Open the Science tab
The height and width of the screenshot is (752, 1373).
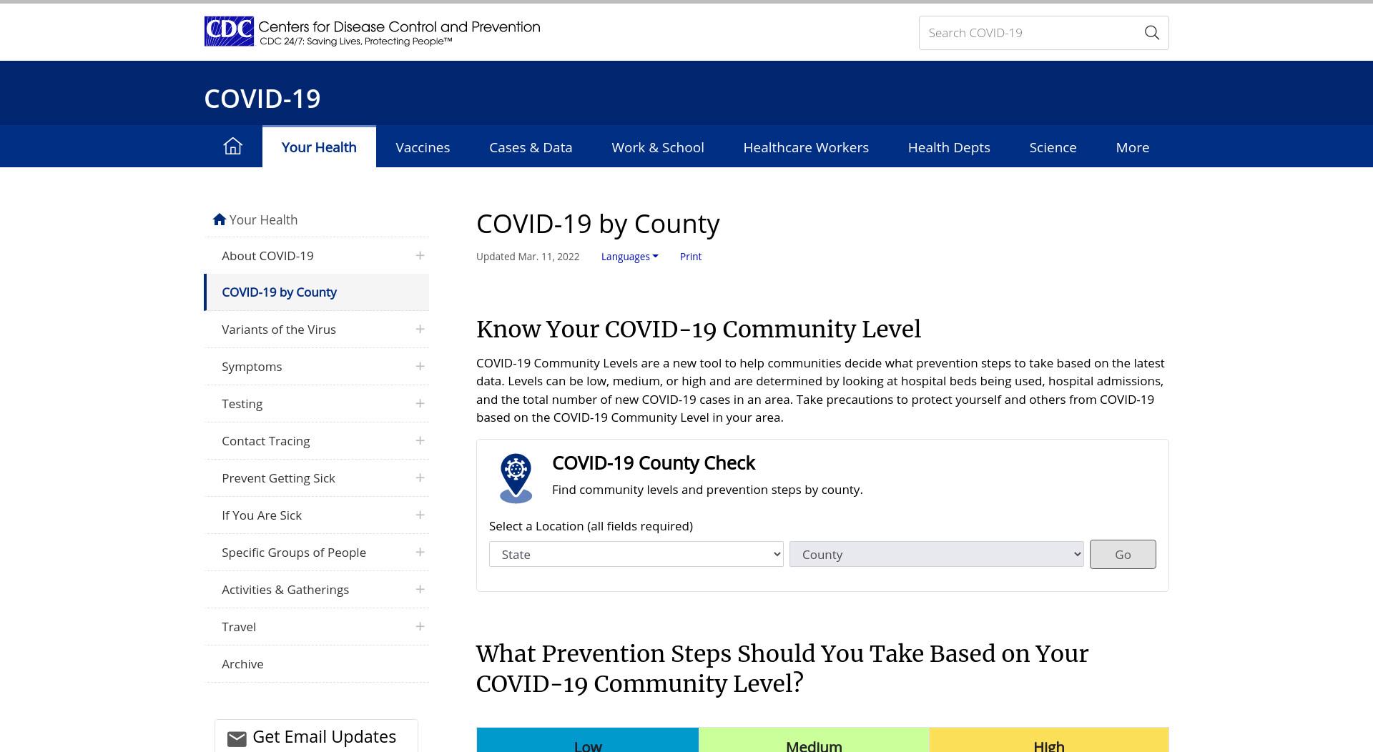pyautogui.click(x=1053, y=147)
